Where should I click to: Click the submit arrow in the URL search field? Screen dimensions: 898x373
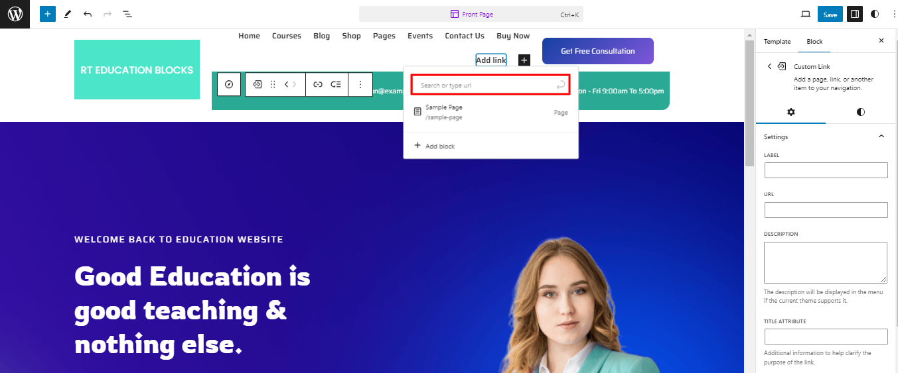pyautogui.click(x=561, y=85)
